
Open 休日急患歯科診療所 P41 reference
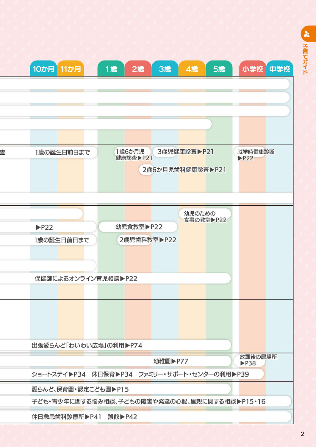[66, 417]
